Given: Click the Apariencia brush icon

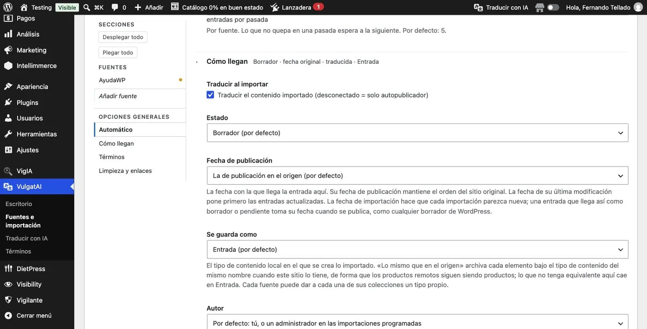Looking at the screenshot, I should pos(8,86).
